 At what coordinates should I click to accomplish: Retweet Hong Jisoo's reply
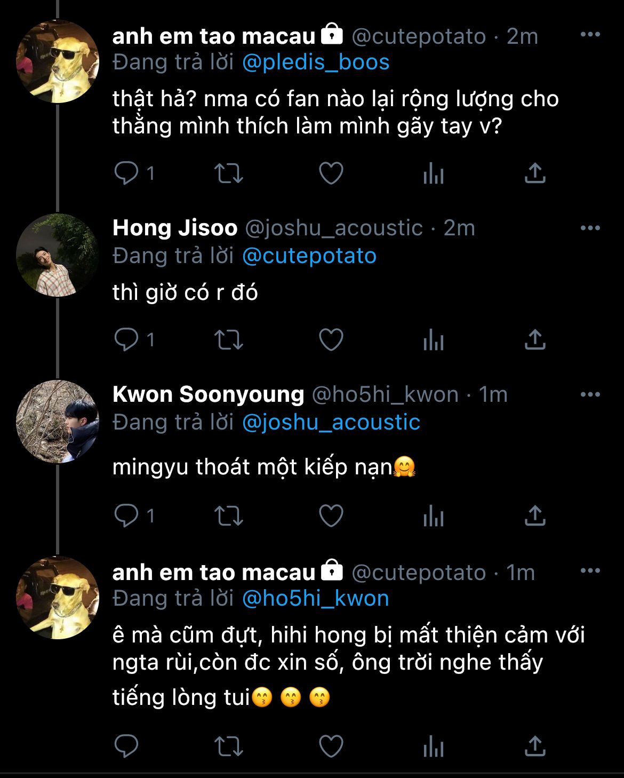point(228,339)
